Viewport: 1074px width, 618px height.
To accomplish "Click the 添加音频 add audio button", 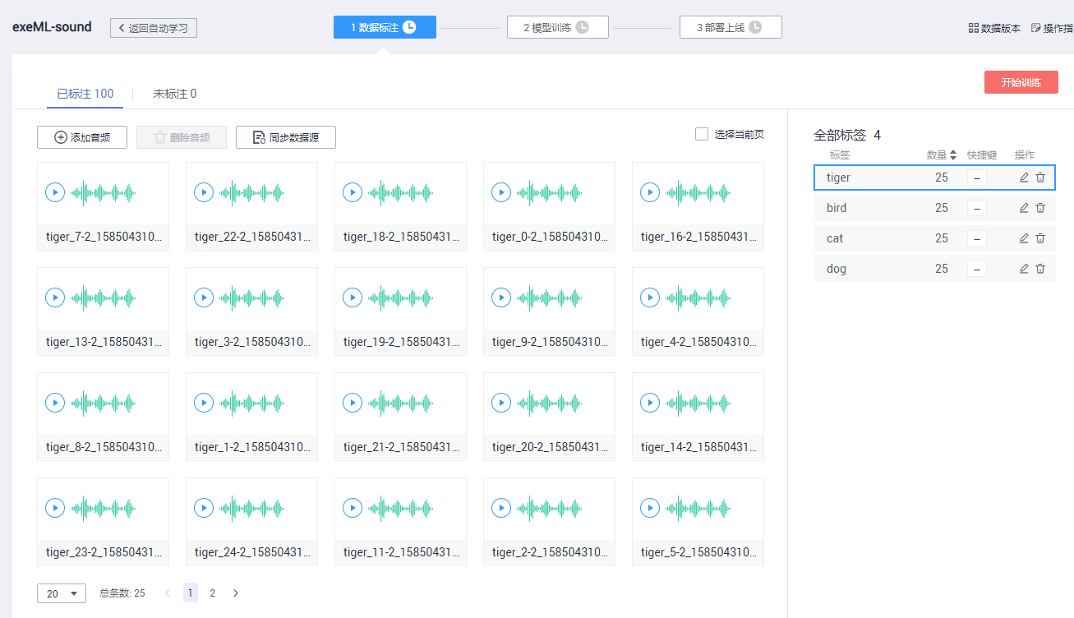I will pos(82,137).
